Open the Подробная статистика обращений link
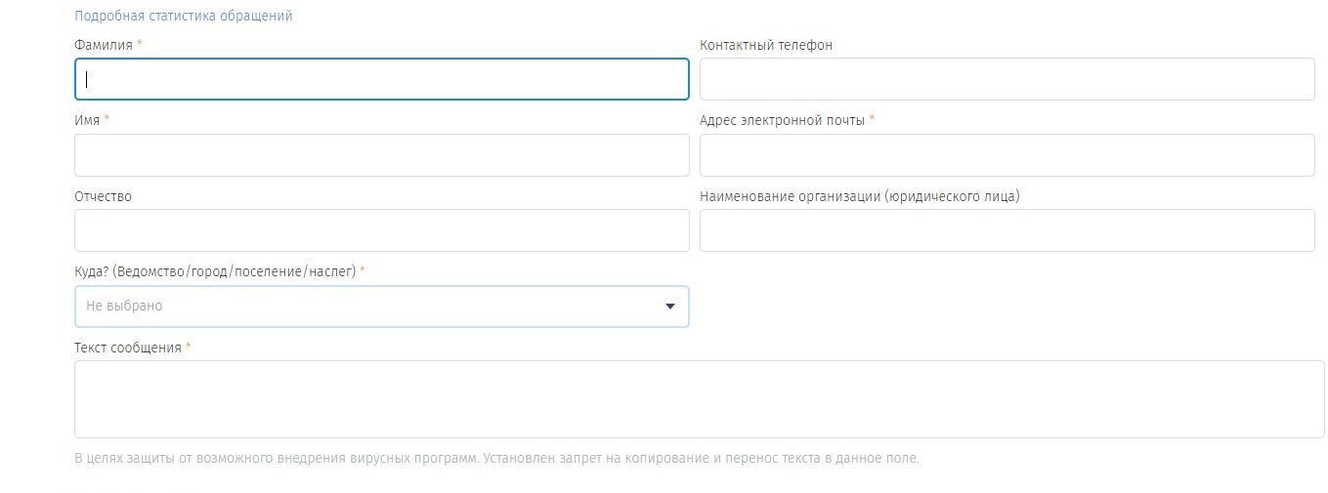Viewport: 1328px width, 493px height. (x=184, y=17)
